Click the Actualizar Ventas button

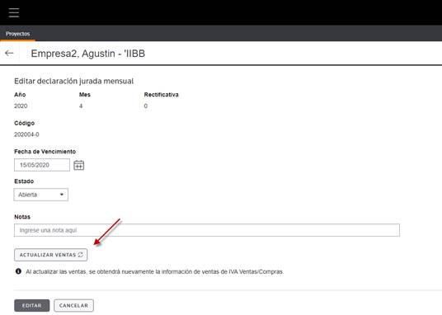click(x=51, y=255)
